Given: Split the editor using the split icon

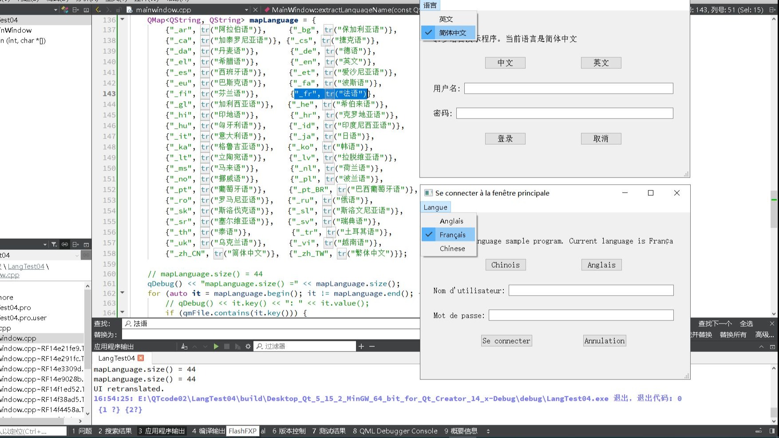Looking at the screenshot, I should [x=75, y=9].
